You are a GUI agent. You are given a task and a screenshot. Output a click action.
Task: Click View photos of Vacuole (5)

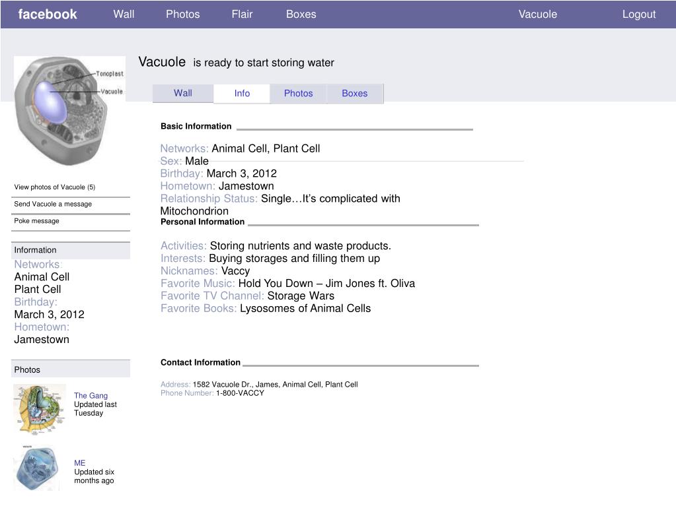(55, 187)
